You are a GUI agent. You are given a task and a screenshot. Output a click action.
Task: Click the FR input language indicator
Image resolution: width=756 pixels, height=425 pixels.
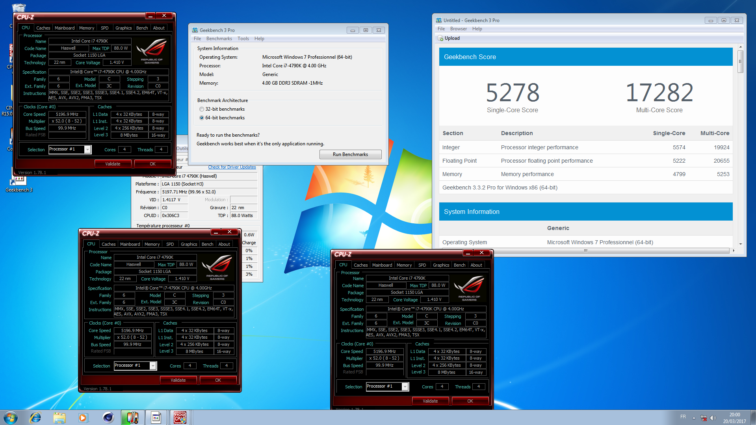683,417
